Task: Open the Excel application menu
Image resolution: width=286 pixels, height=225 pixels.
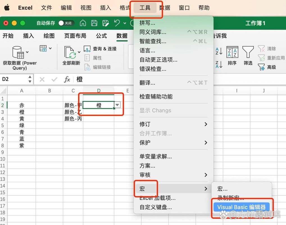Action: click(x=25, y=8)
